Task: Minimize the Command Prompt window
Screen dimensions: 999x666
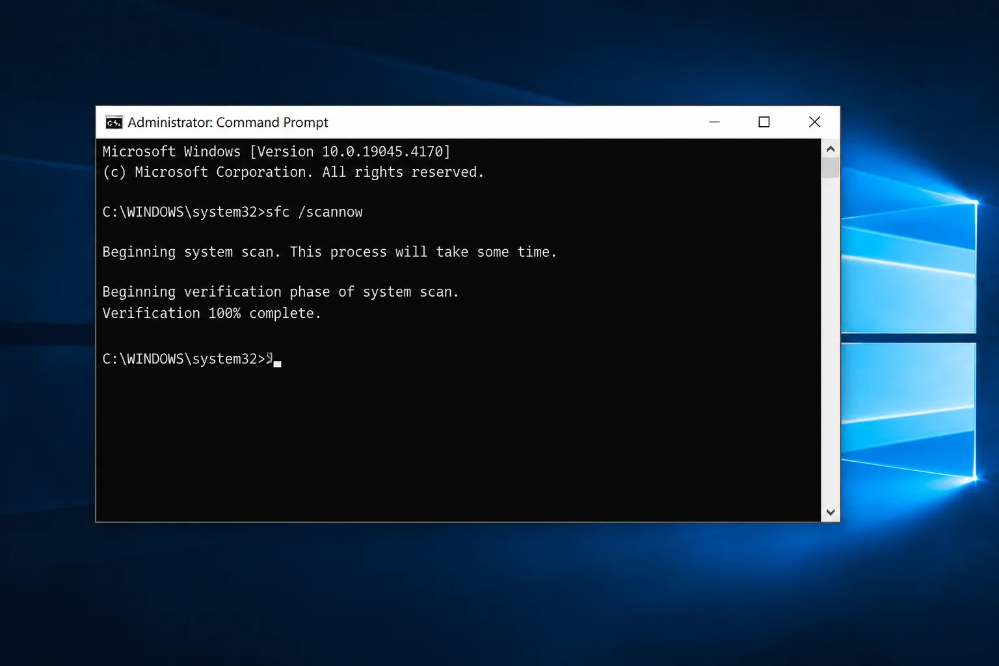Action: point(714,122)
